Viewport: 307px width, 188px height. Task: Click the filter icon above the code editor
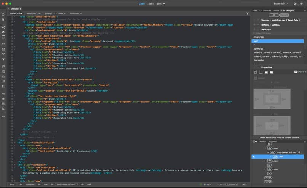coord(248,13)
